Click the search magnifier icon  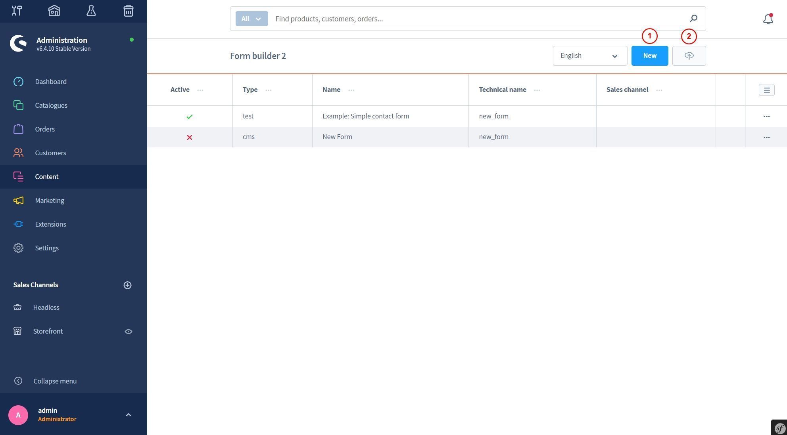[x=693, y=19]
